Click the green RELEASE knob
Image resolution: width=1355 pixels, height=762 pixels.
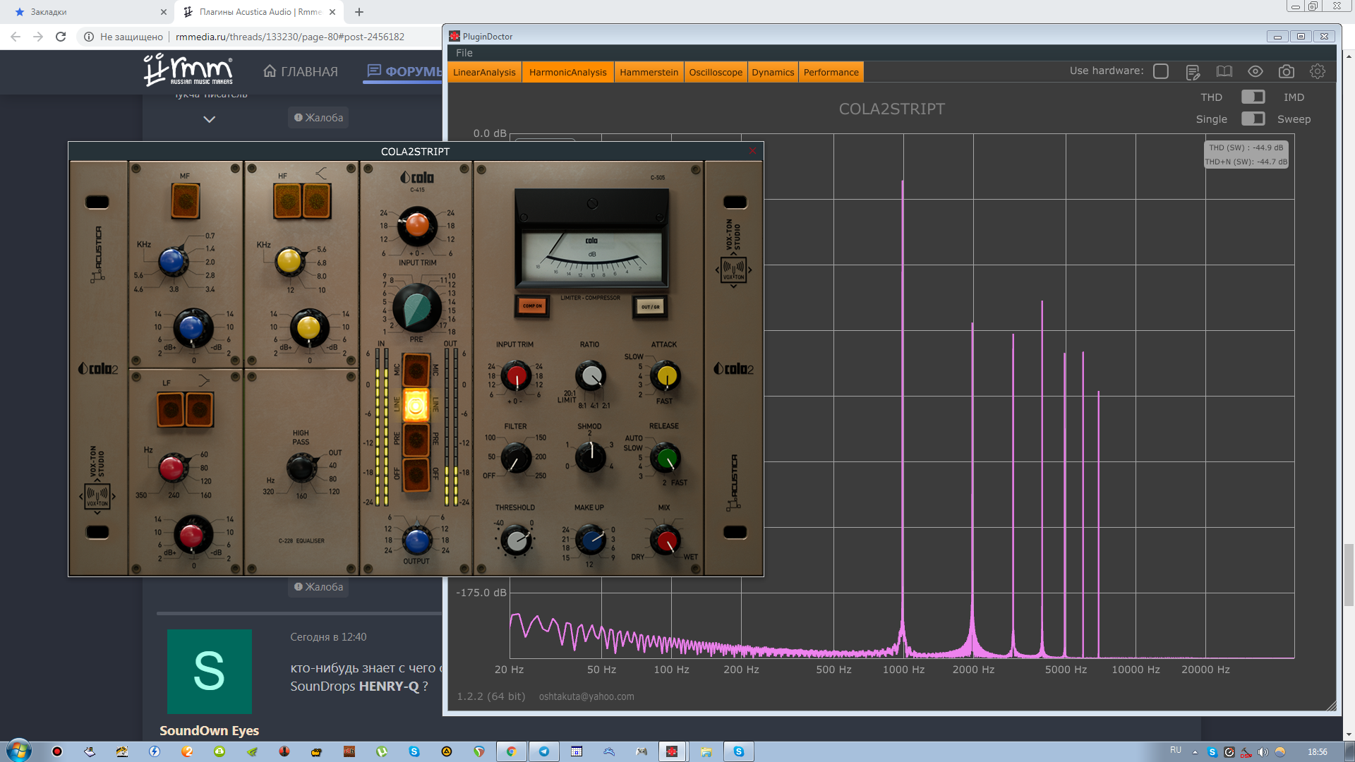tap(665, 459)
